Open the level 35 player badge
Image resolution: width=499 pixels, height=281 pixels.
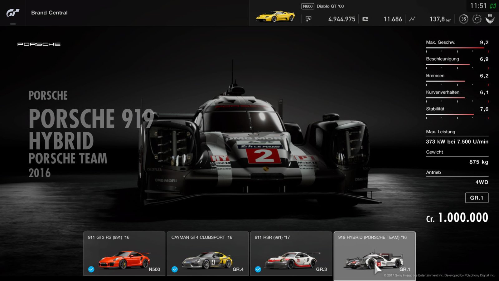[464, 19]
